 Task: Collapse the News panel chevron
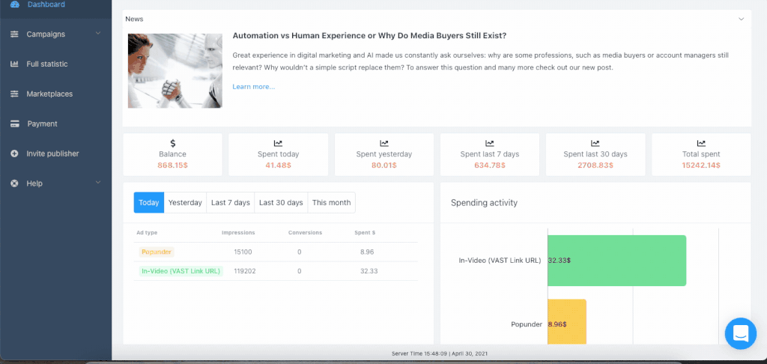click(741, 19)
